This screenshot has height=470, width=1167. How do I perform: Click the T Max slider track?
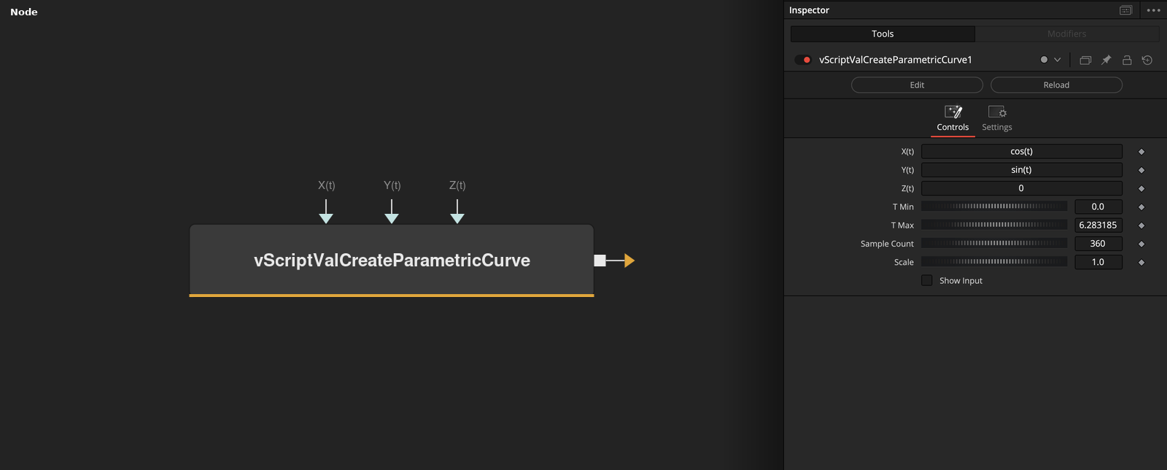click(994, 225)
